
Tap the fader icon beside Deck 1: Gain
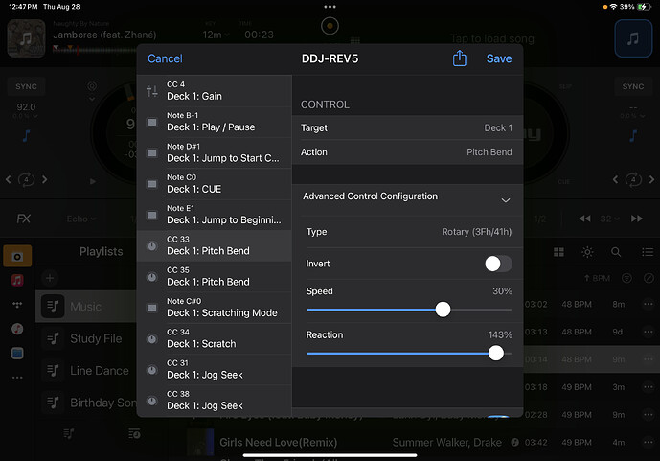point(152,91)
